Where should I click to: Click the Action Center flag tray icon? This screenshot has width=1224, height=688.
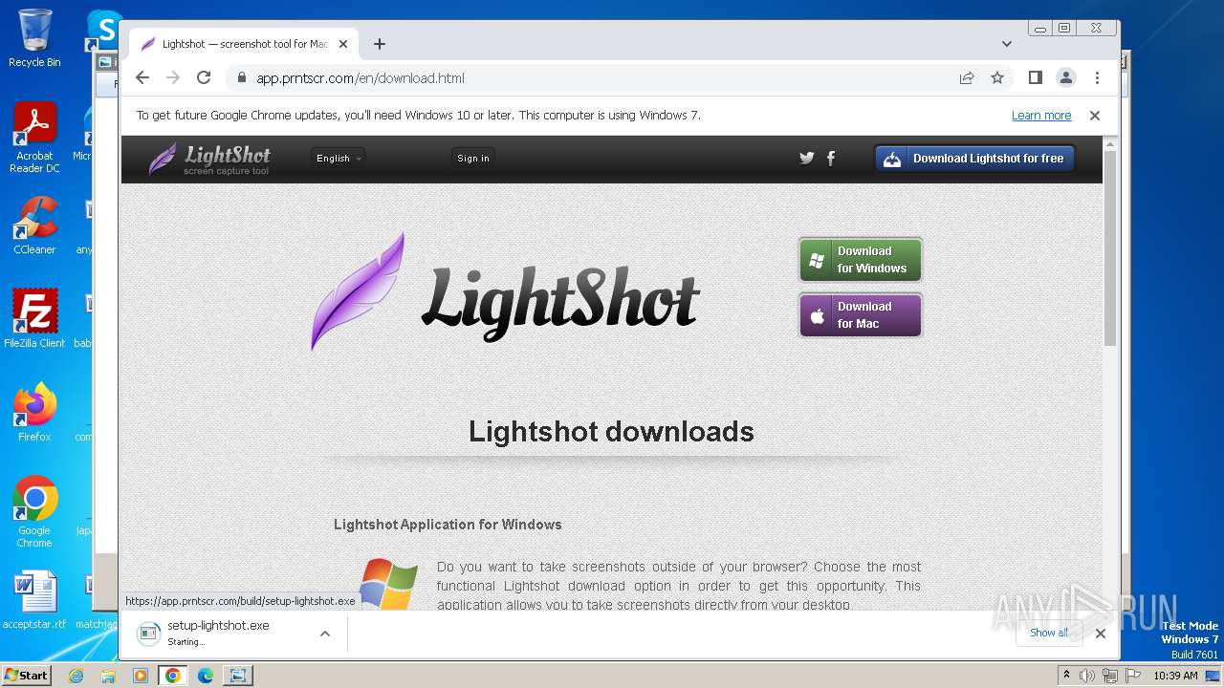1133,676
